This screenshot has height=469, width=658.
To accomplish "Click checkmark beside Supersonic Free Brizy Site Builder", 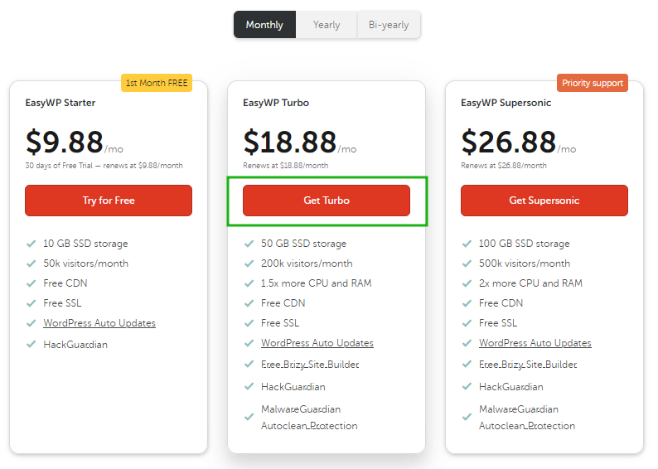I will coord(467,364).
